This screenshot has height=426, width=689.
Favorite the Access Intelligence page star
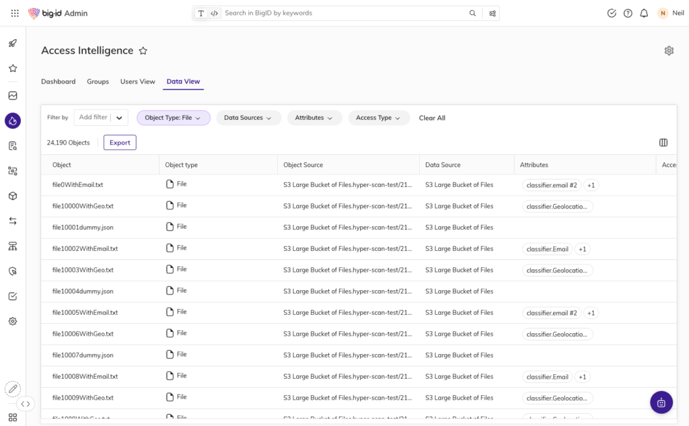143,51
